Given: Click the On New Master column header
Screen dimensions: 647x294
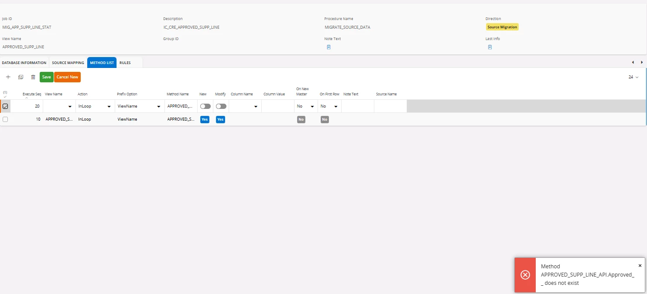Looking at the screenshot, I should click(x=302, y=91).
